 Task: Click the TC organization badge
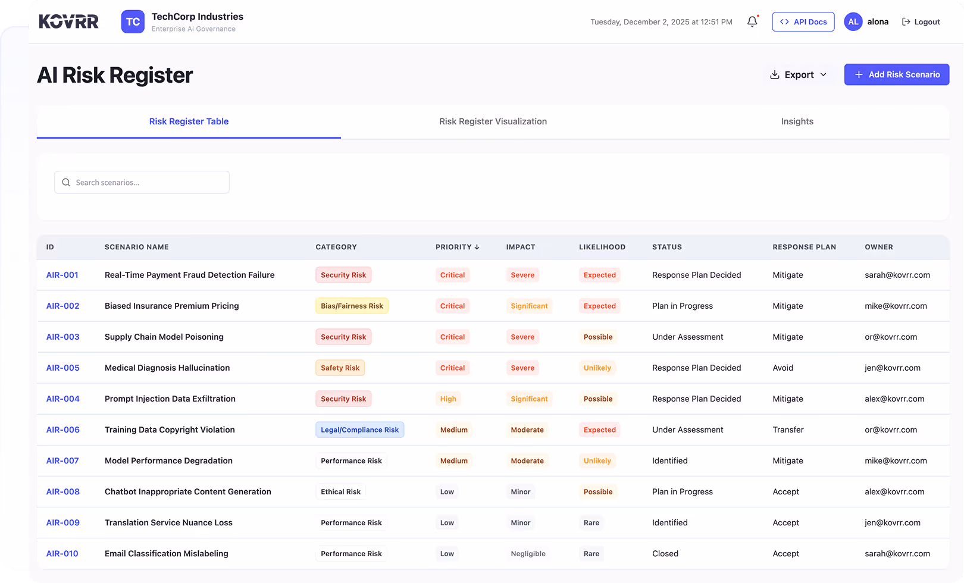(133, 22)
